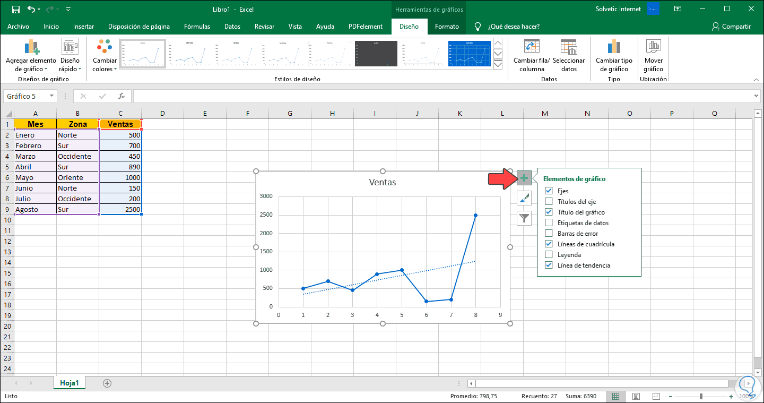
Task: Enable the Títulos del eje checkbox
Action: pyautogui.click(x=549, y=202)
